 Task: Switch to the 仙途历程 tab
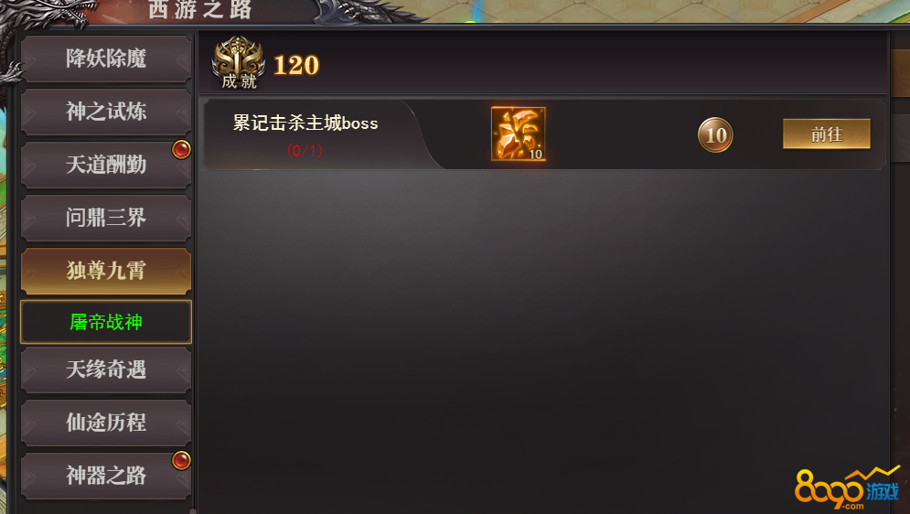106,423
